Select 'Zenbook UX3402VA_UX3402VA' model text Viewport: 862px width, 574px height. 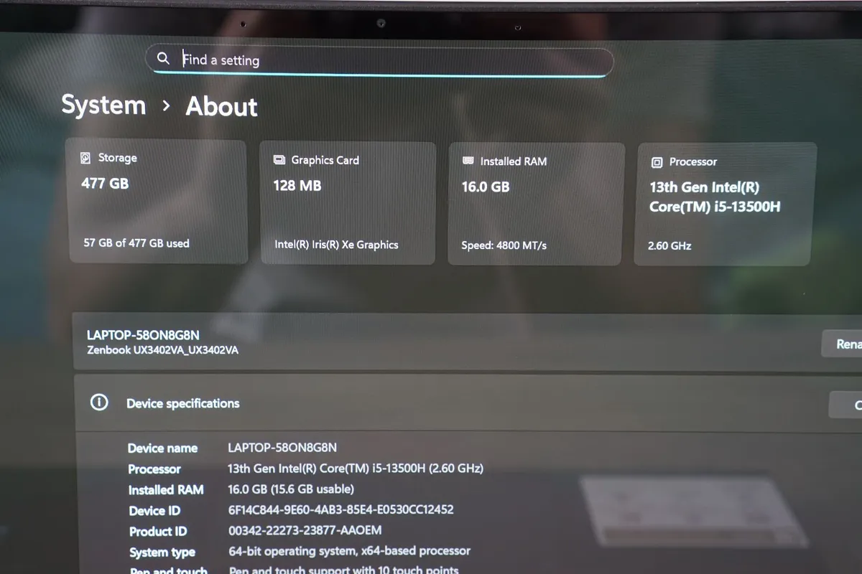tap(162, 350)
